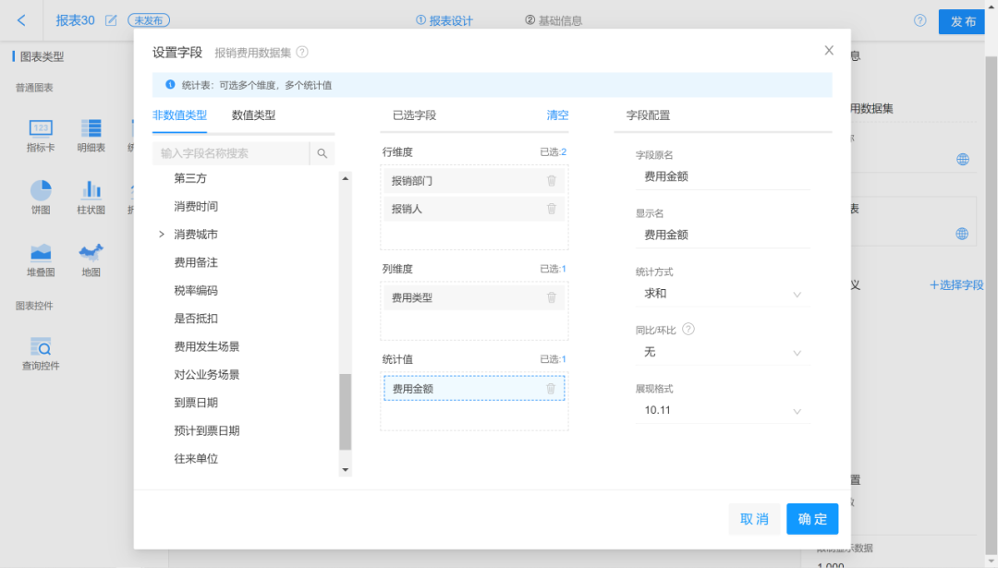Select the 到票日期 field
The image size is (998, 568).
[x=196, y=402]
